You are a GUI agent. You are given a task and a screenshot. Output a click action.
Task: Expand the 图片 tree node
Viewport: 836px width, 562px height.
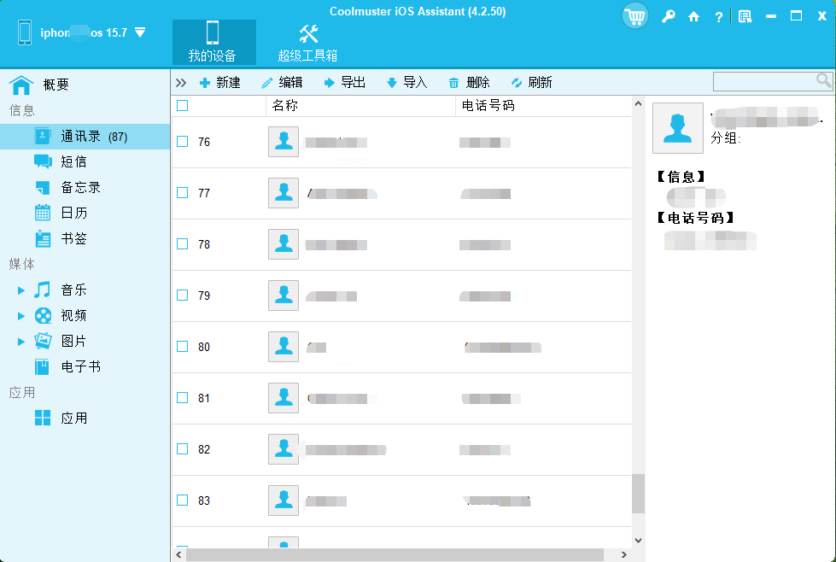click(20, 342)
